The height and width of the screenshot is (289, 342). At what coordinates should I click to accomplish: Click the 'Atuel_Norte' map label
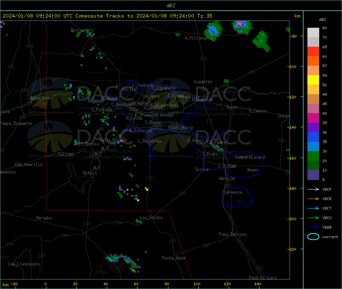click(180, 128)
